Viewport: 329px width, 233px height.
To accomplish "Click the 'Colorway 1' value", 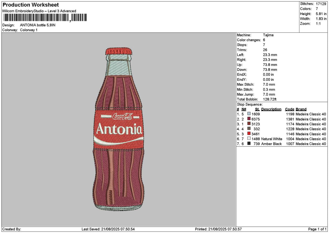I will (x=29, y=30).
